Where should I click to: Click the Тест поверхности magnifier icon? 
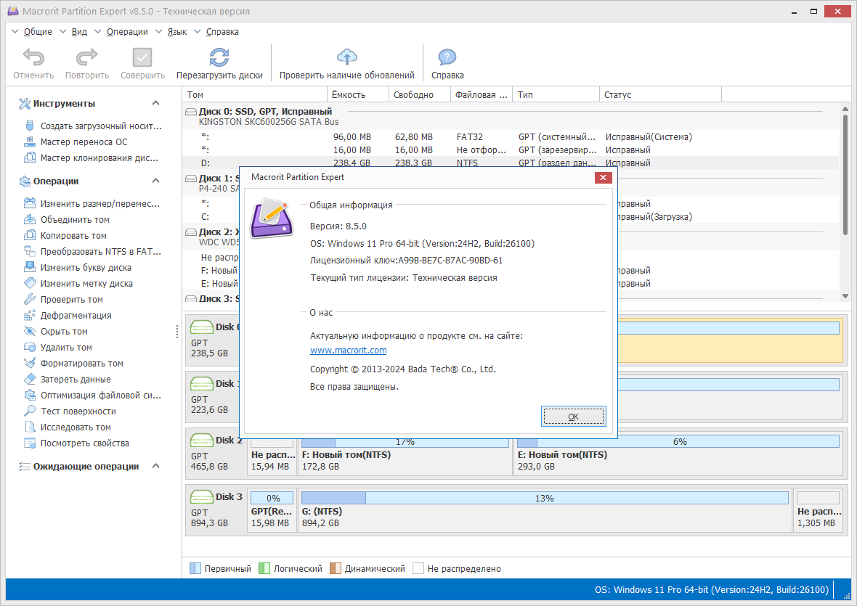30,411
